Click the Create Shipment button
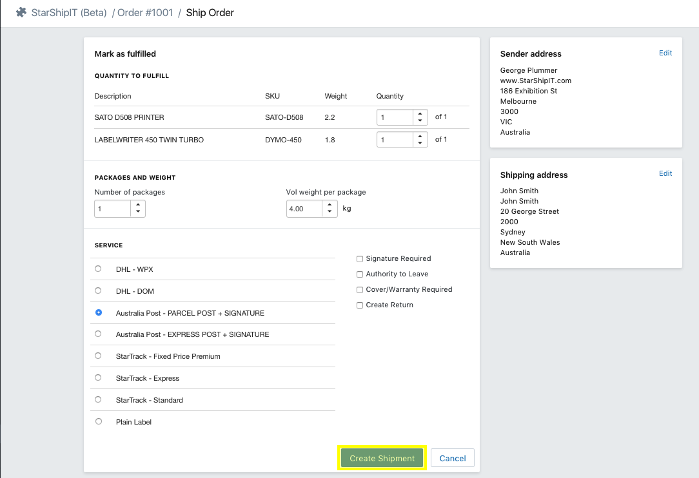The height and width of the screenshot is (478, 699). tap(382, 458)
